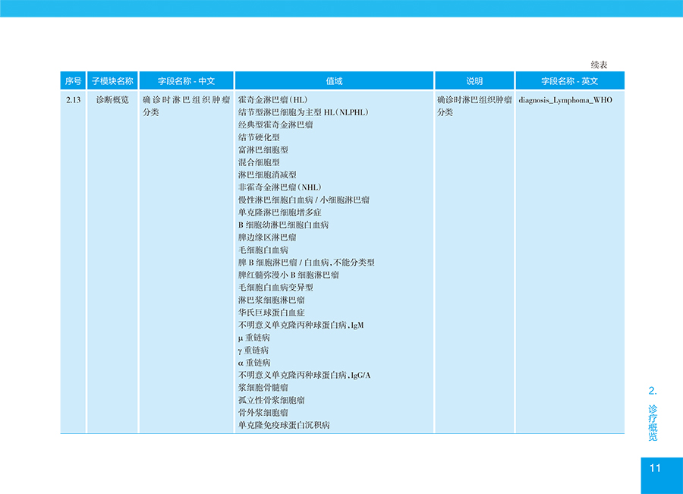Viewport: 683px width, 494px height.
Task: Click the value 毛细胞白血病变异型
Action: [275, 288]
